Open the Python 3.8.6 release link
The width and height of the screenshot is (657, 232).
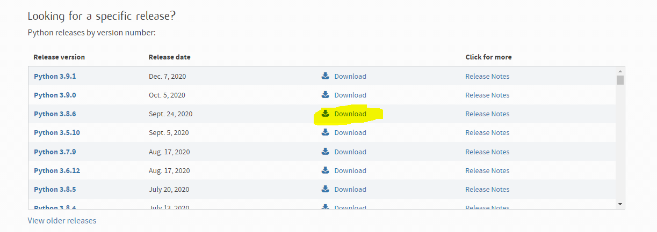tap(55, 114)
